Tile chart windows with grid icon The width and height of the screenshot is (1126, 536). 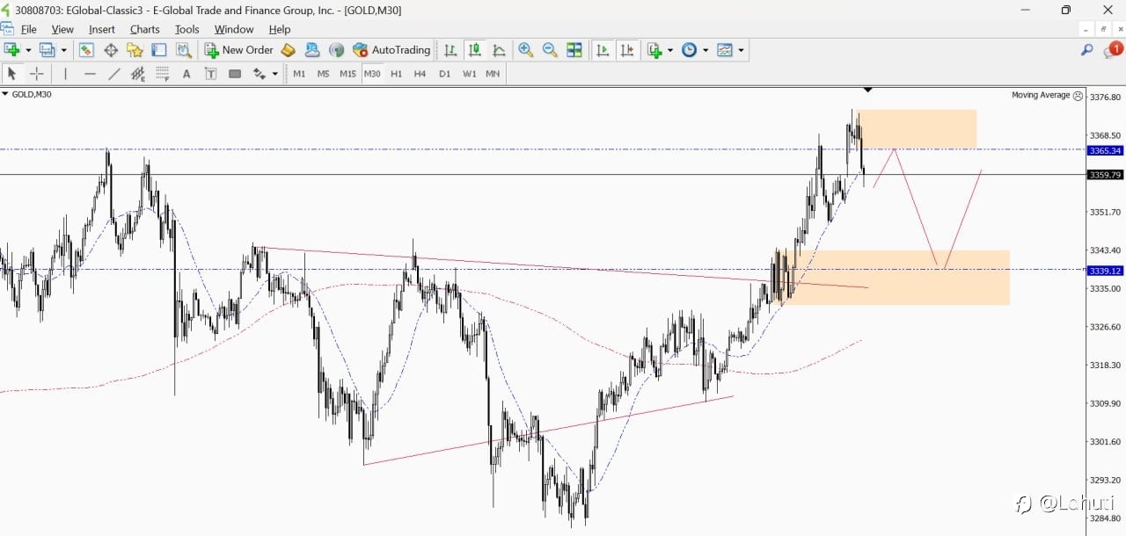[574, 50]
